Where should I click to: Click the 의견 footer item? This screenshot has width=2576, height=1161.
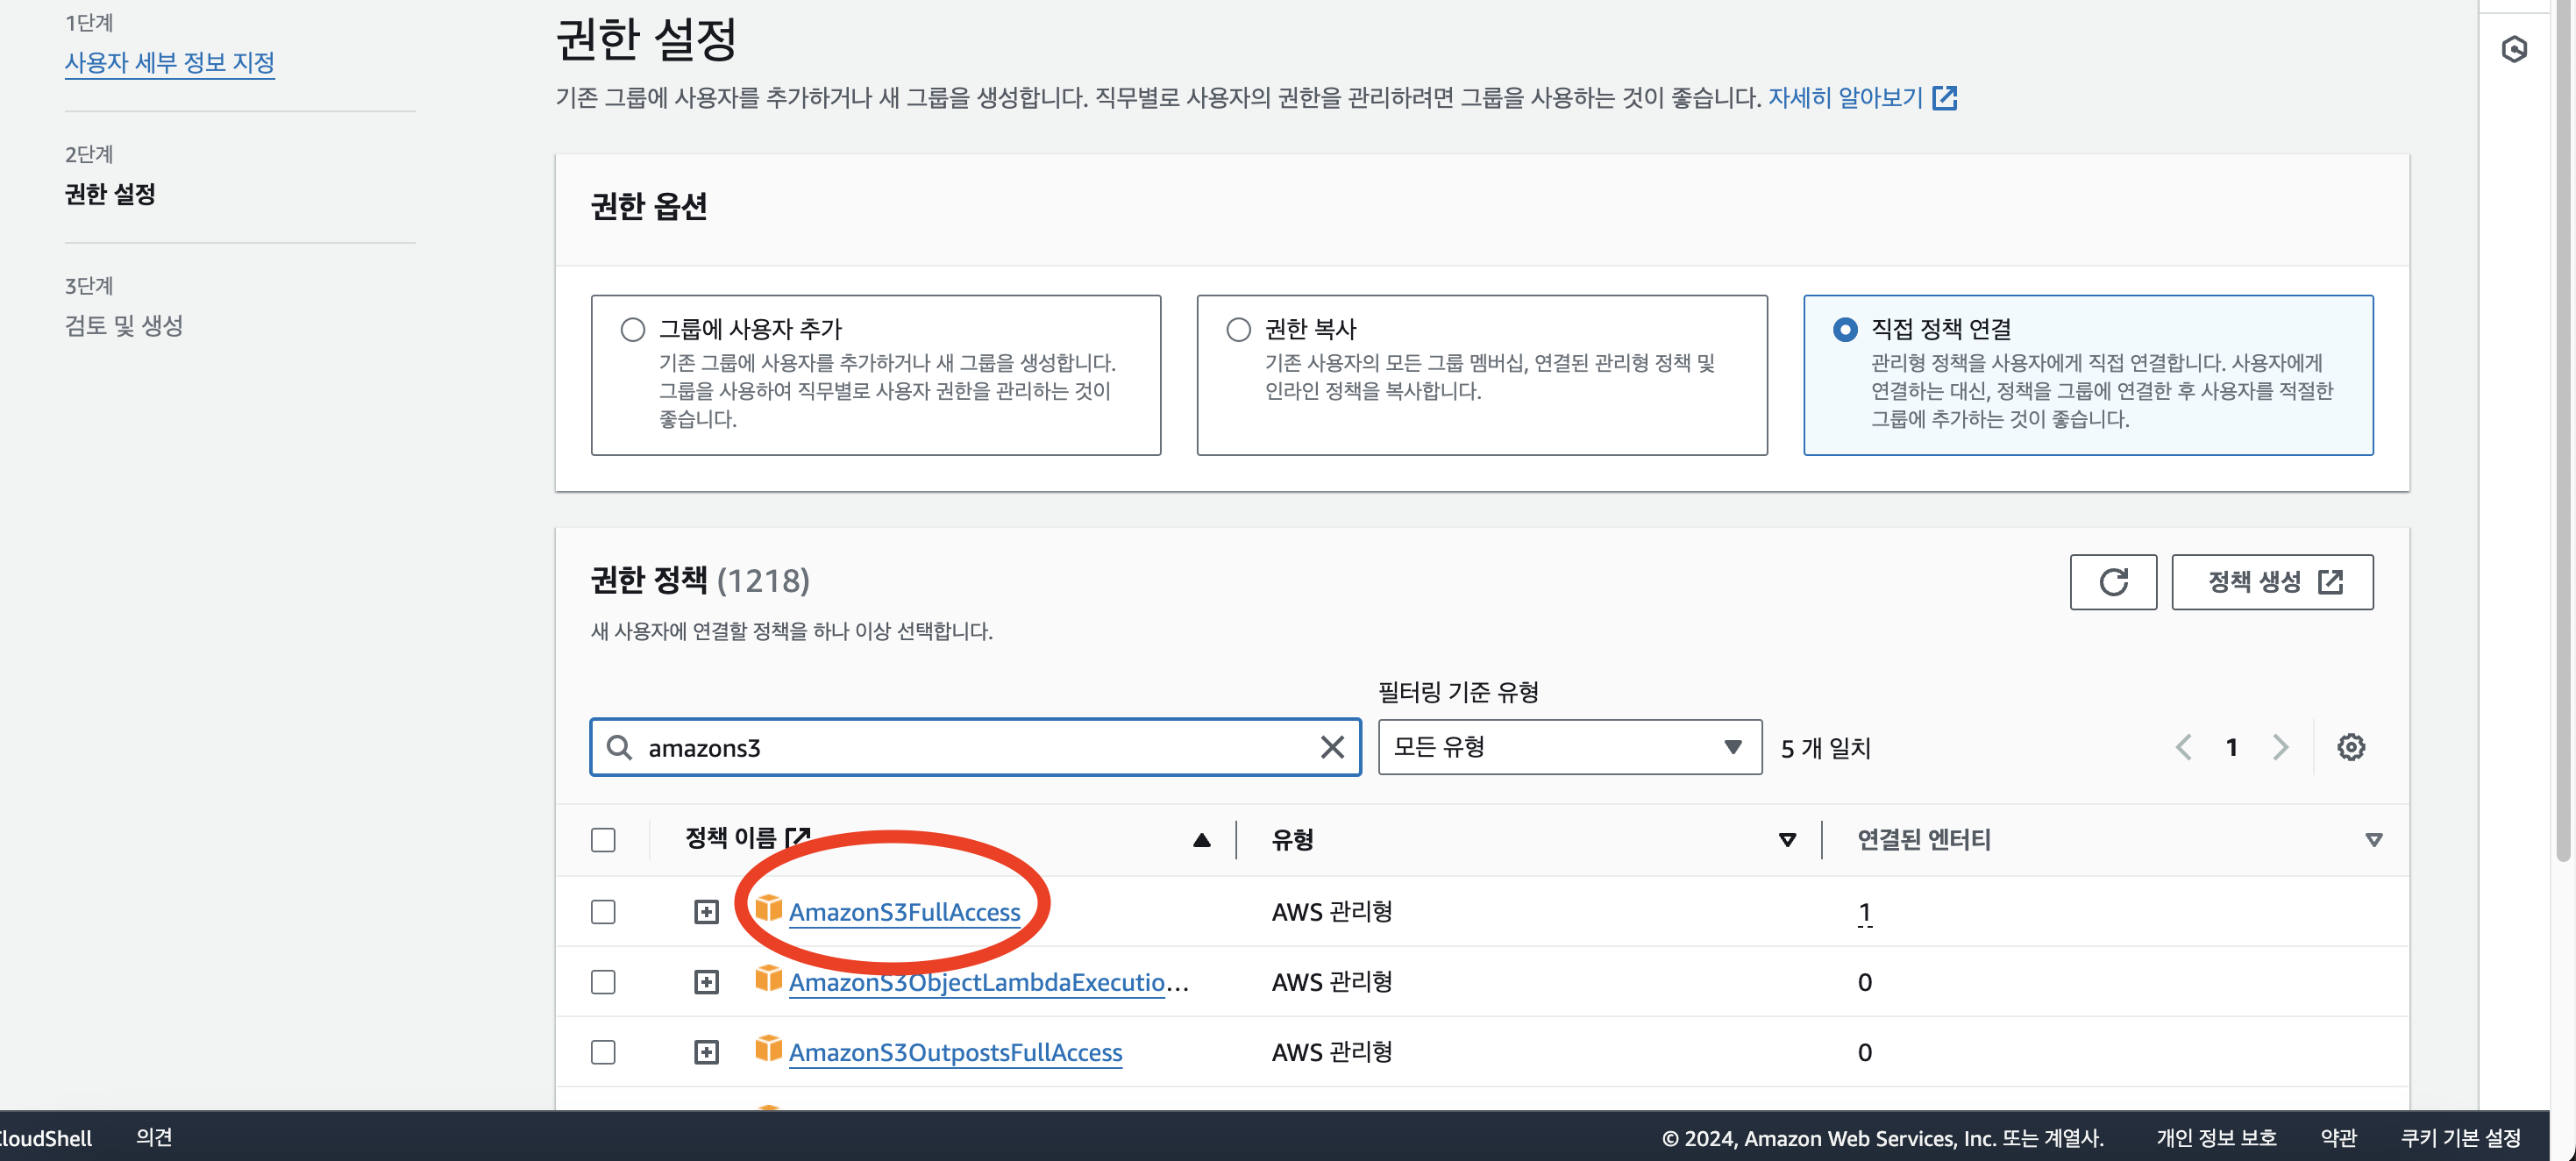153,1137
